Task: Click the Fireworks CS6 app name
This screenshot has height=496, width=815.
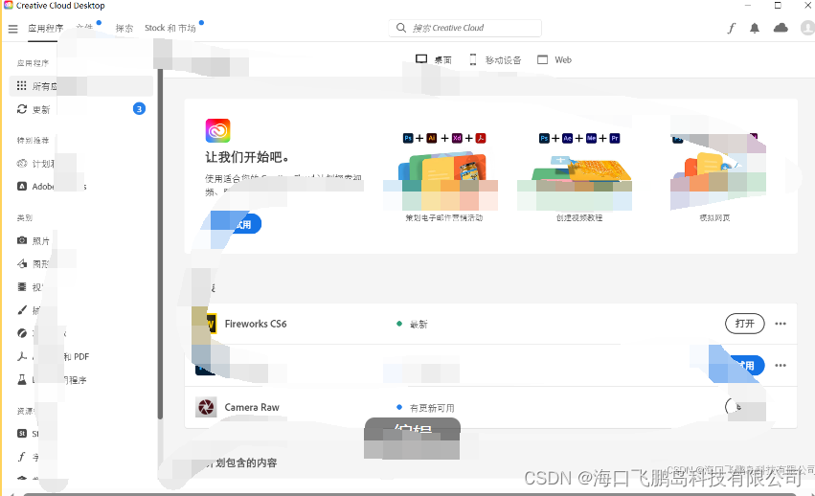Action: tap(255, 324)
